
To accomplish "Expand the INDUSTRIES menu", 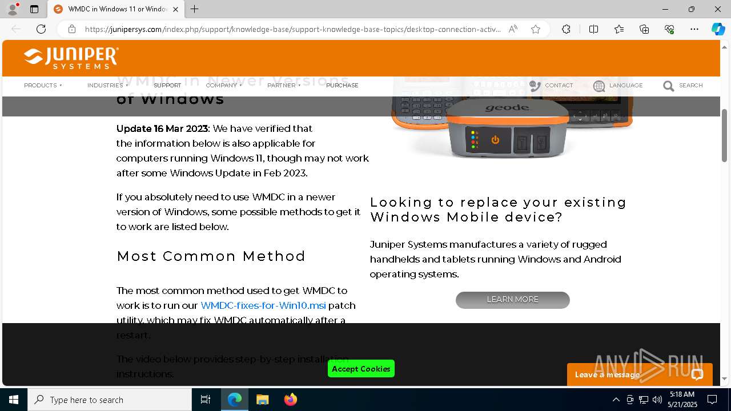I will (x=107, y=85).
